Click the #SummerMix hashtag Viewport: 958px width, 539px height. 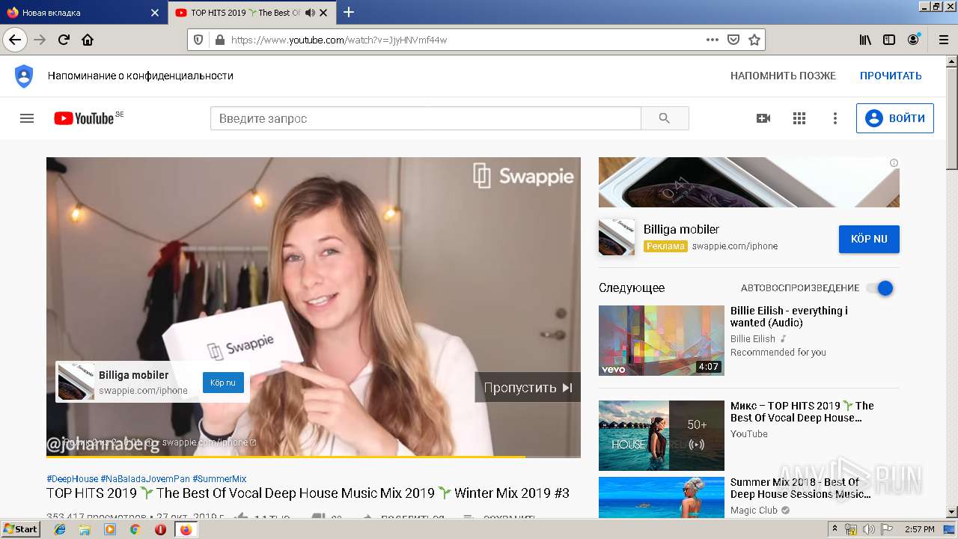pos(219,479)
